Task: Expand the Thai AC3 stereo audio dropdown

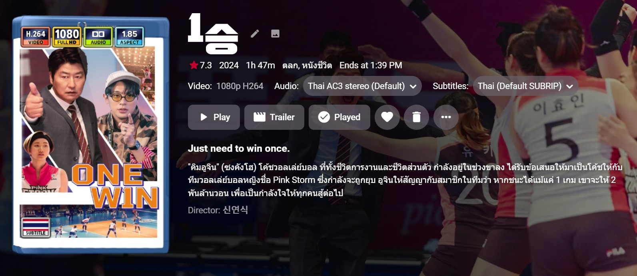Action: 362,86
